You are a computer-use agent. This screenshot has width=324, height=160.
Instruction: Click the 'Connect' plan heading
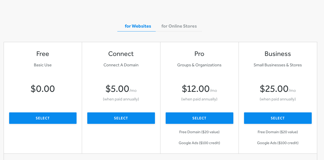coord(121,54)
